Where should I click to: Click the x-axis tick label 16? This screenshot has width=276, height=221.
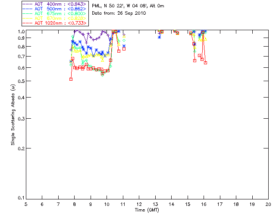(204, 204)
